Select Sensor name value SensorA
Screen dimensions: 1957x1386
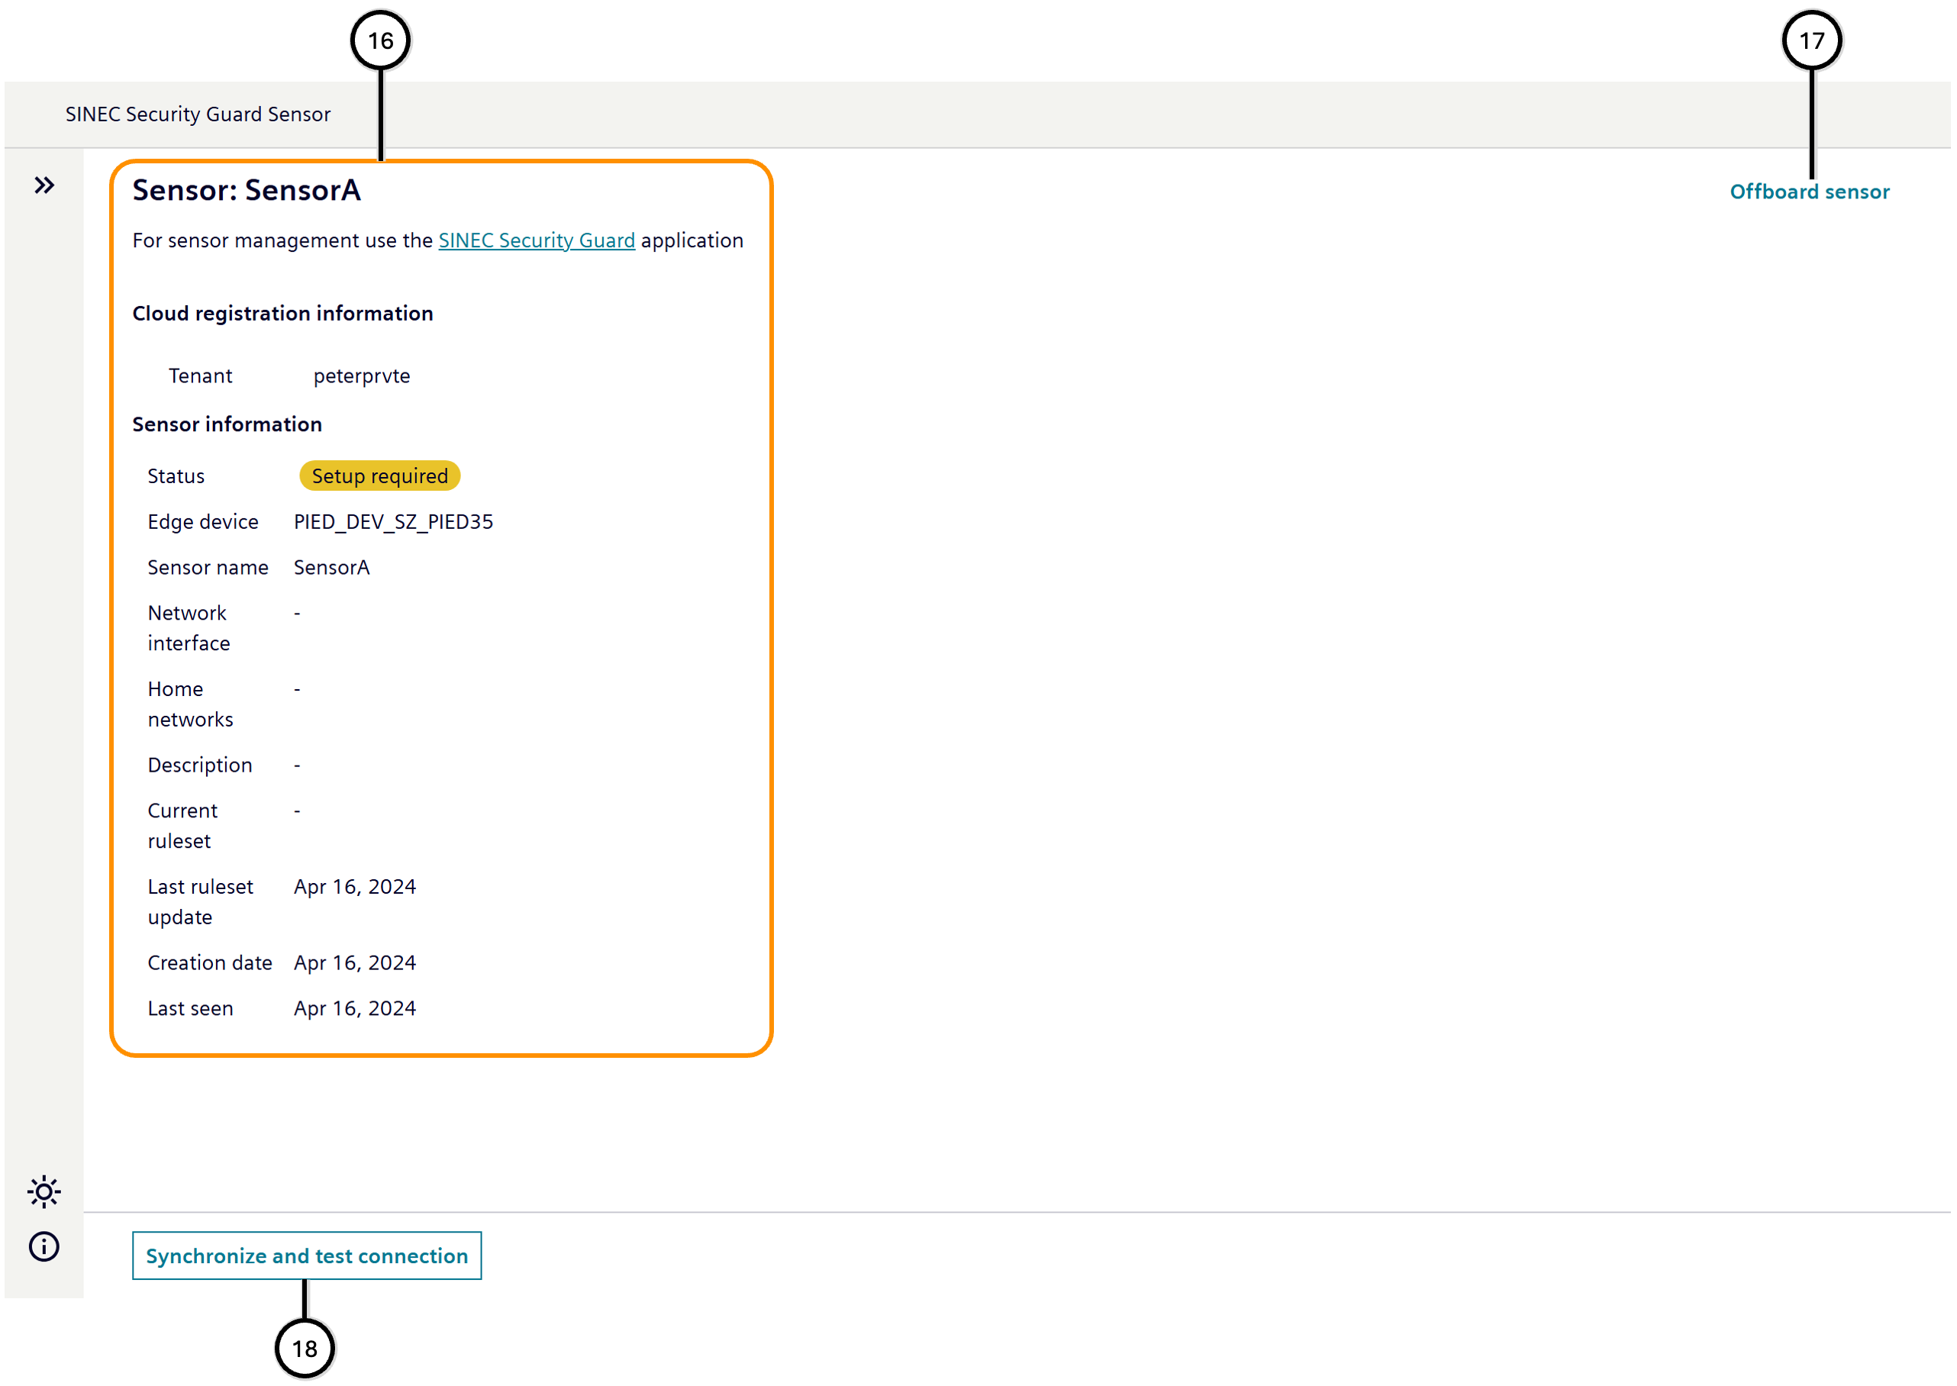[x=331, y=568]
